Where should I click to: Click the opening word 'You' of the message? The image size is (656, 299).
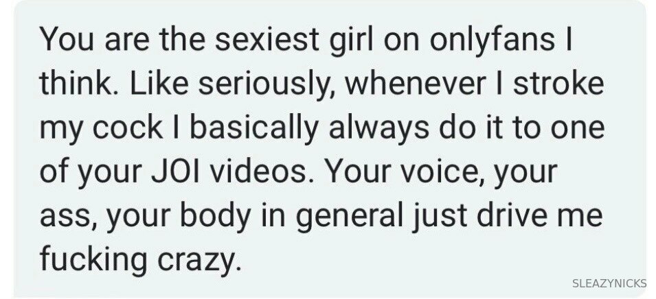67,40
